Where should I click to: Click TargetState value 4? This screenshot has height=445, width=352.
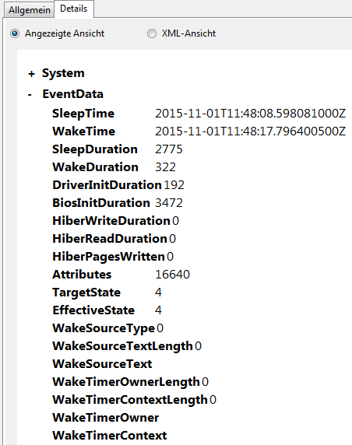point(158,293)
